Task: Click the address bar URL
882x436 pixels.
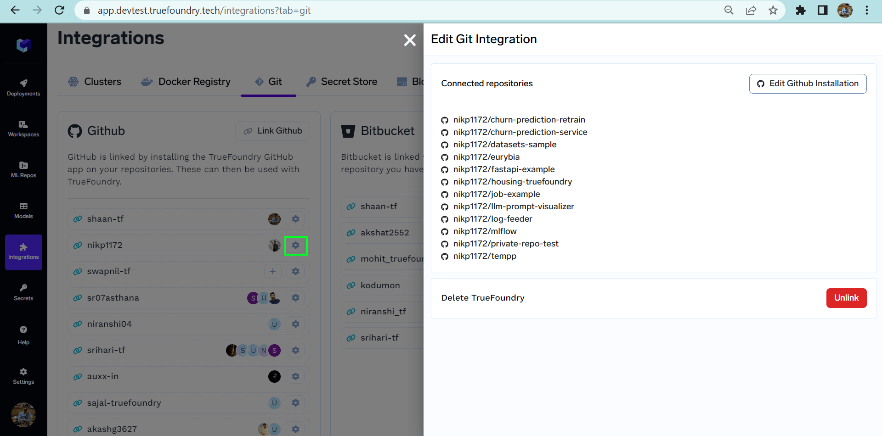Action: 204,10
